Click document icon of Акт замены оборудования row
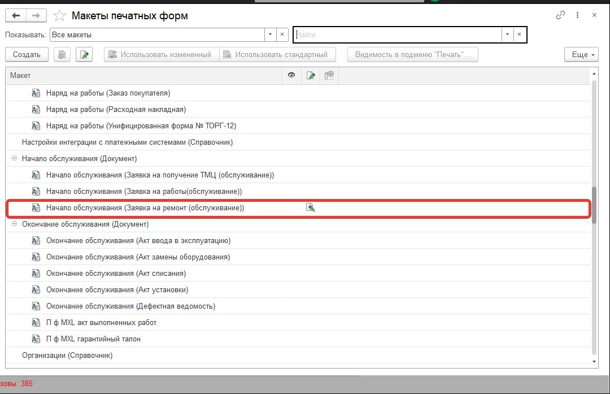 (x=36, y=257)
